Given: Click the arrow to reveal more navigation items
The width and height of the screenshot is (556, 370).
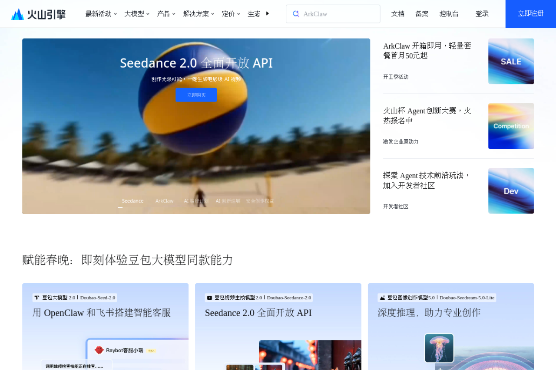Looking at the screenshot, I should pyautogui.click(x=267, y=13).
